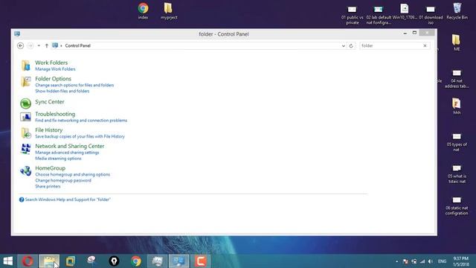Open the Troubleshooting heading link
The height and width of the screenshot is (268, 476).
tap(55, 114)
